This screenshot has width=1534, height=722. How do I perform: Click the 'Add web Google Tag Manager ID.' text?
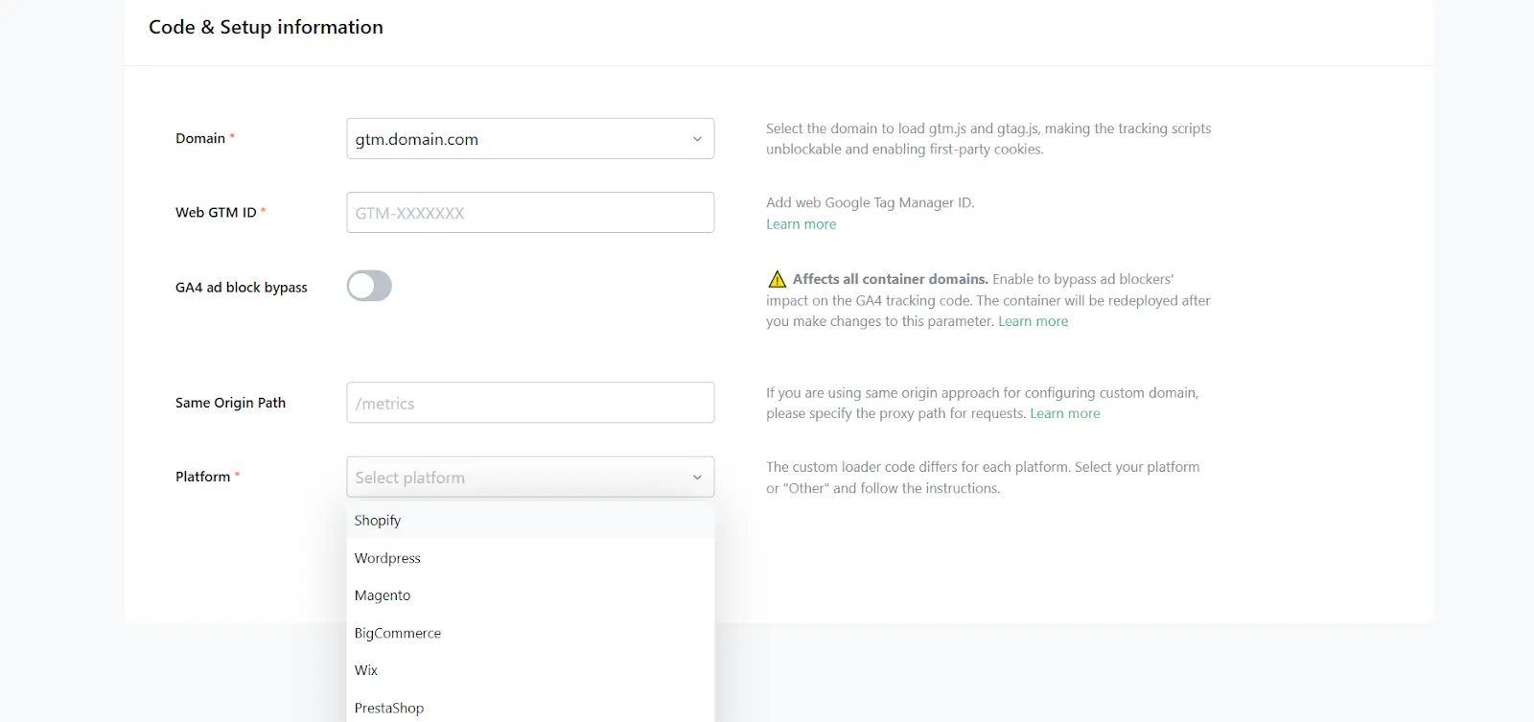[870, 202]
